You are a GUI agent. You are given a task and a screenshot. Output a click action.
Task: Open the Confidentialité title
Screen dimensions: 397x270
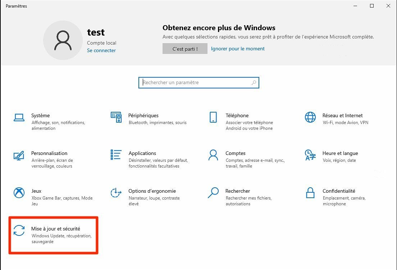point(339,191)
